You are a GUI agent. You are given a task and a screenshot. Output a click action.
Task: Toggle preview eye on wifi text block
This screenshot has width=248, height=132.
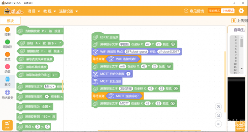169,66
